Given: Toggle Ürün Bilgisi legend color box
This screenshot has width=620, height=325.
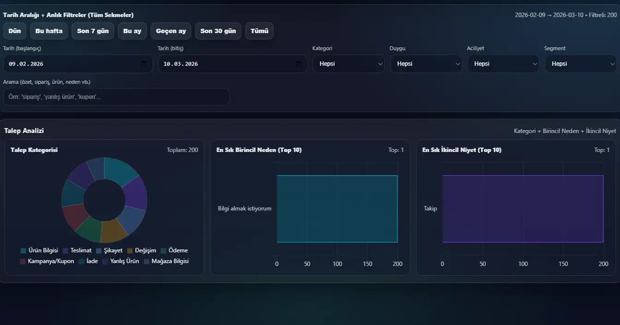Looking at the screenshot, I should point(24,250).
